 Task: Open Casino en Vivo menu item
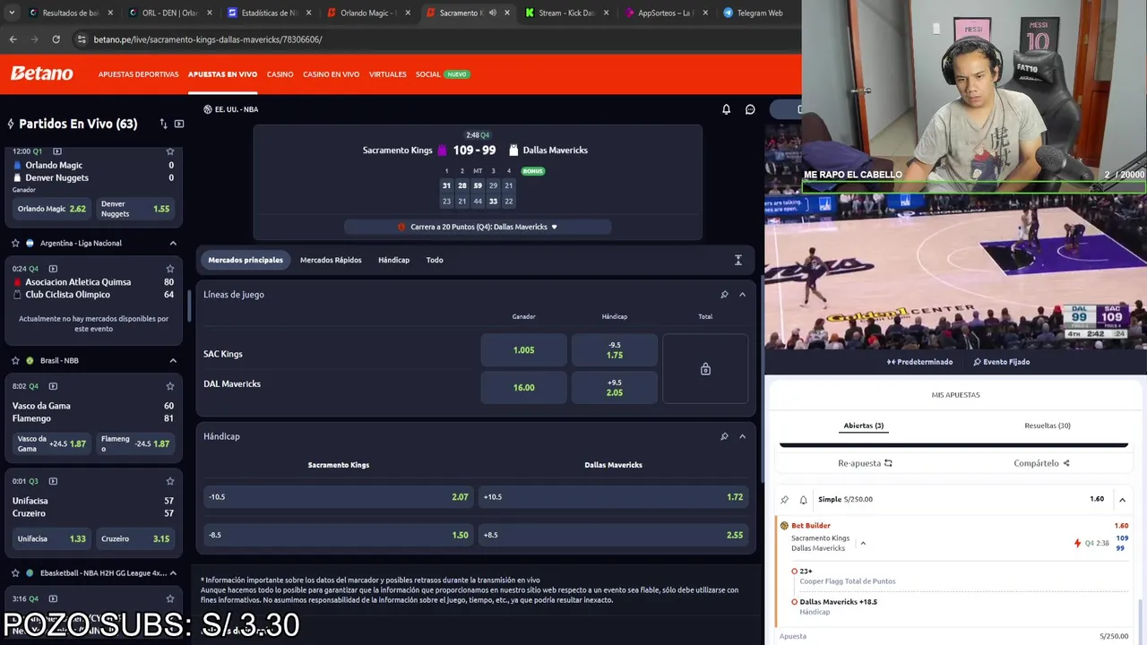[x=331, y=74]
